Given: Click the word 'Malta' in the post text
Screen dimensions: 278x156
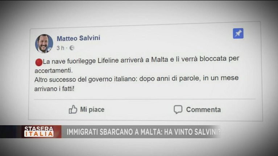Looking at the screenshot, I should (159, 59).
